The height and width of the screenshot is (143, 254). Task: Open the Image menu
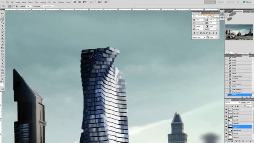18,2
